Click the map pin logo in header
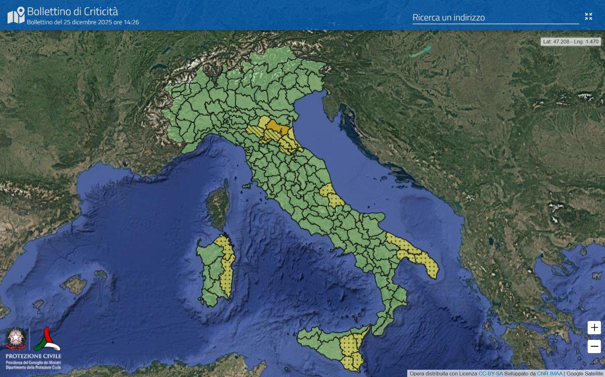605x377 pixels. (x=16, y=15)
